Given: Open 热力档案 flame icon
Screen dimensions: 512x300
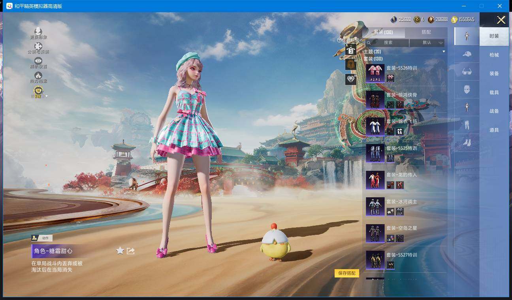Looking at the screenshot, I should [x=38, y=75].
